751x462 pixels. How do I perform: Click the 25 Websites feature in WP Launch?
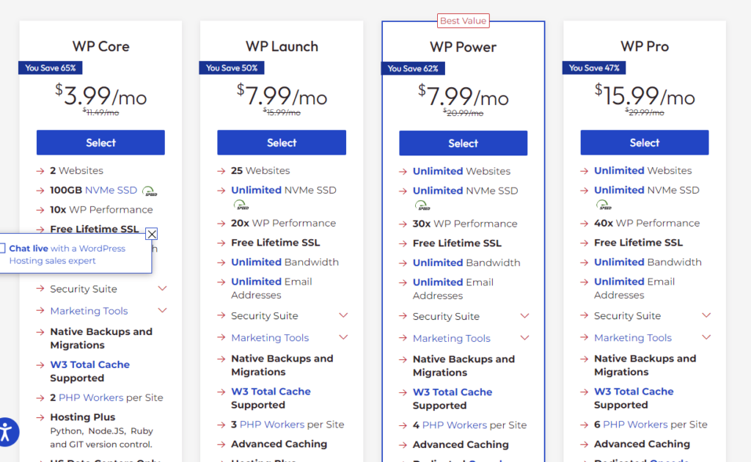[260, 170]
